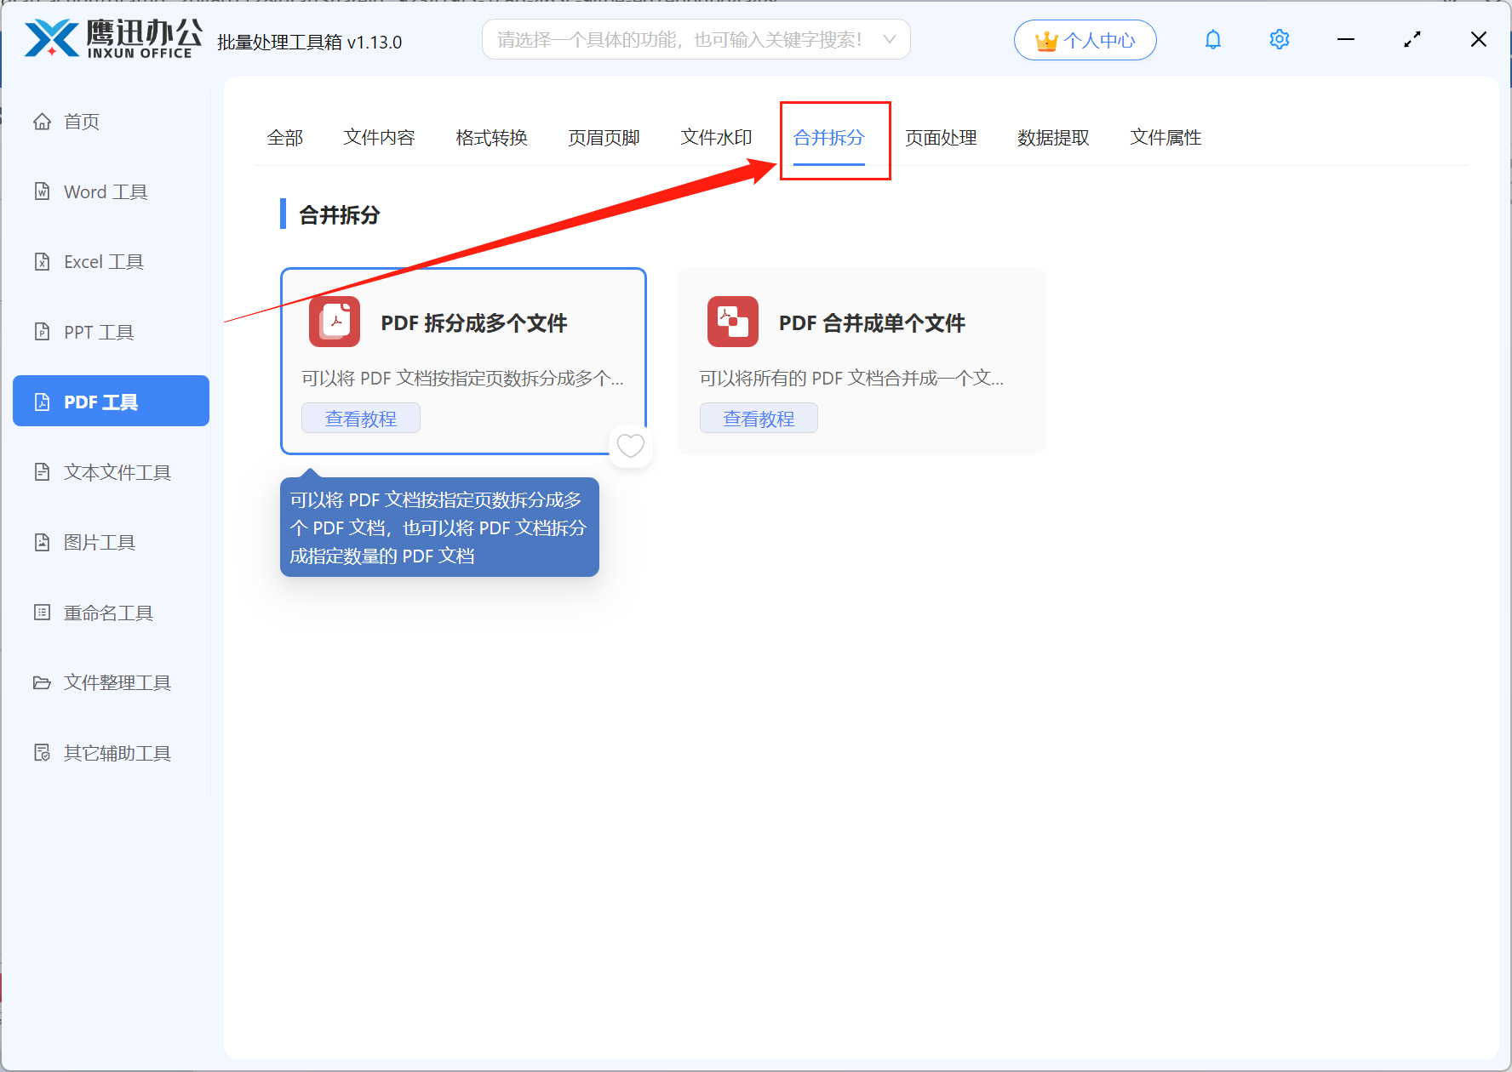Open 查看教程 for PDF 合并成单个文件
This screenshot has height=1072, width=1512.
pos(758,418)
